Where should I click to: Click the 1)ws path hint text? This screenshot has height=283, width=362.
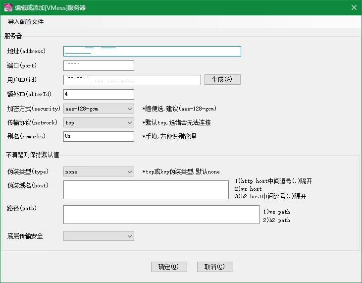tap(277, 212)
